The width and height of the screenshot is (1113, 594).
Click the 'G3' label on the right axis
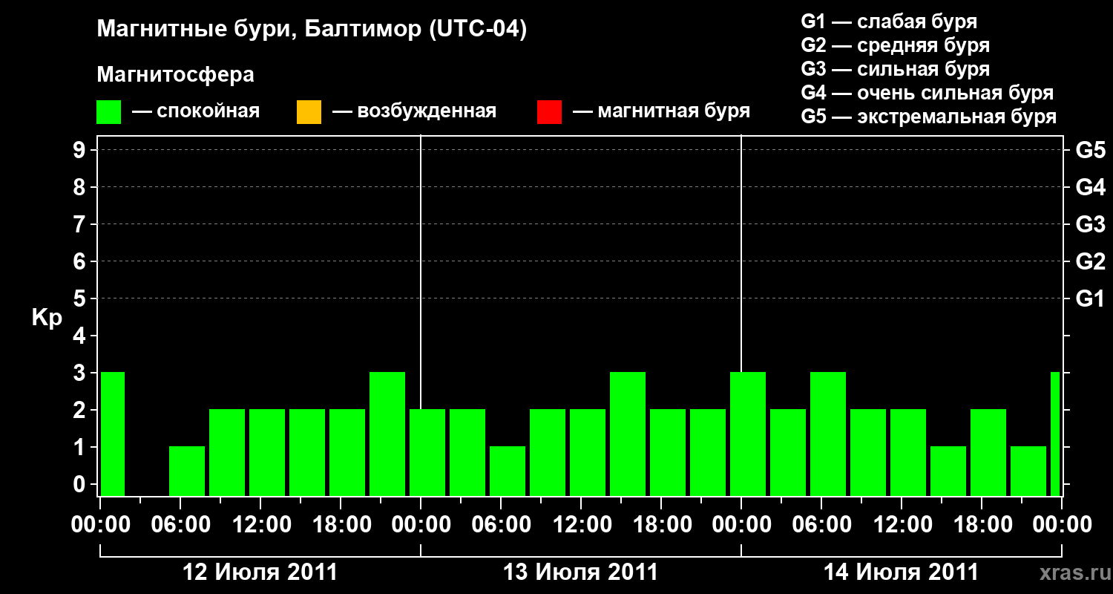pyautogui.click(x=1091, y=224)
